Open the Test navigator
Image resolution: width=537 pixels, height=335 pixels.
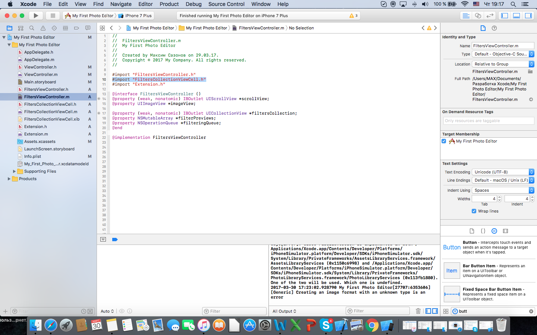[54, 28]
